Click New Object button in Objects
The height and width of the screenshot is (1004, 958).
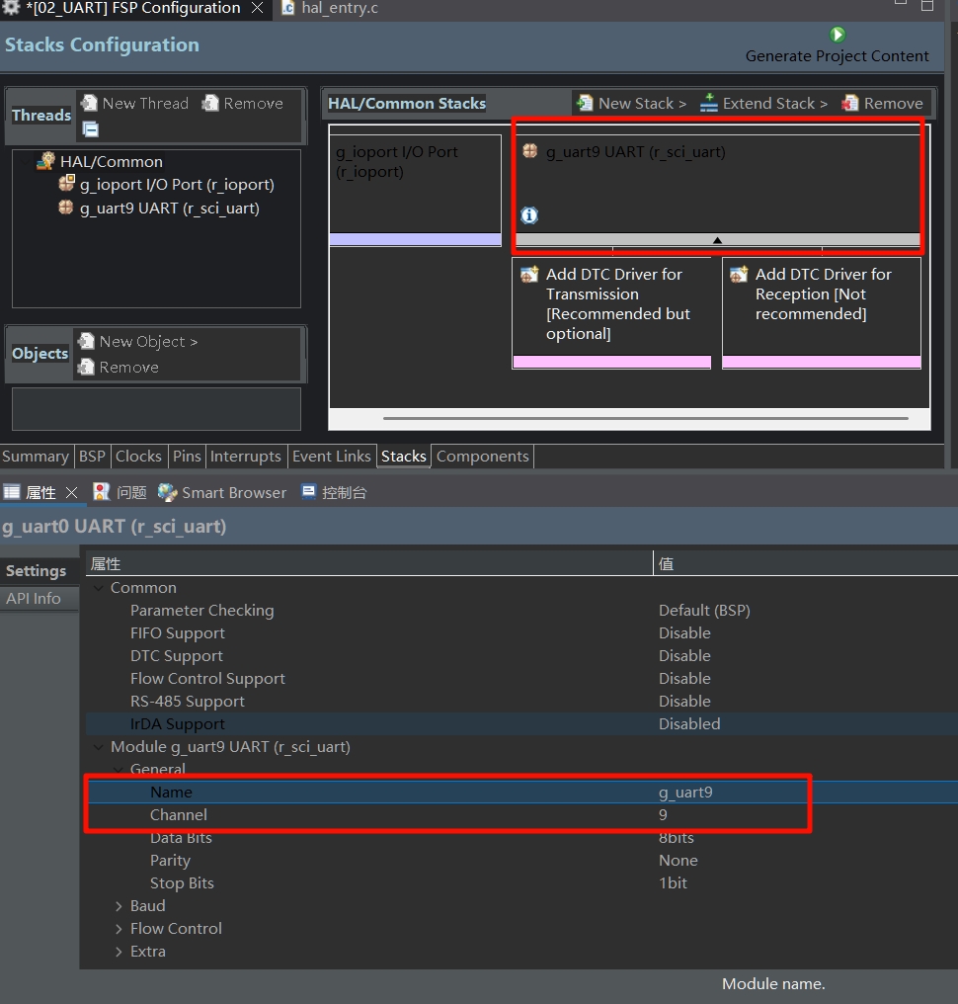(139, 342)
